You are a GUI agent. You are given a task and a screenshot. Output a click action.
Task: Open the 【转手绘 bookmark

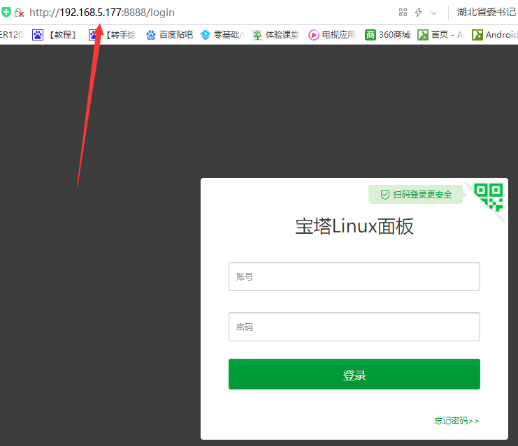pyautogui.click(x=112, y=35)
